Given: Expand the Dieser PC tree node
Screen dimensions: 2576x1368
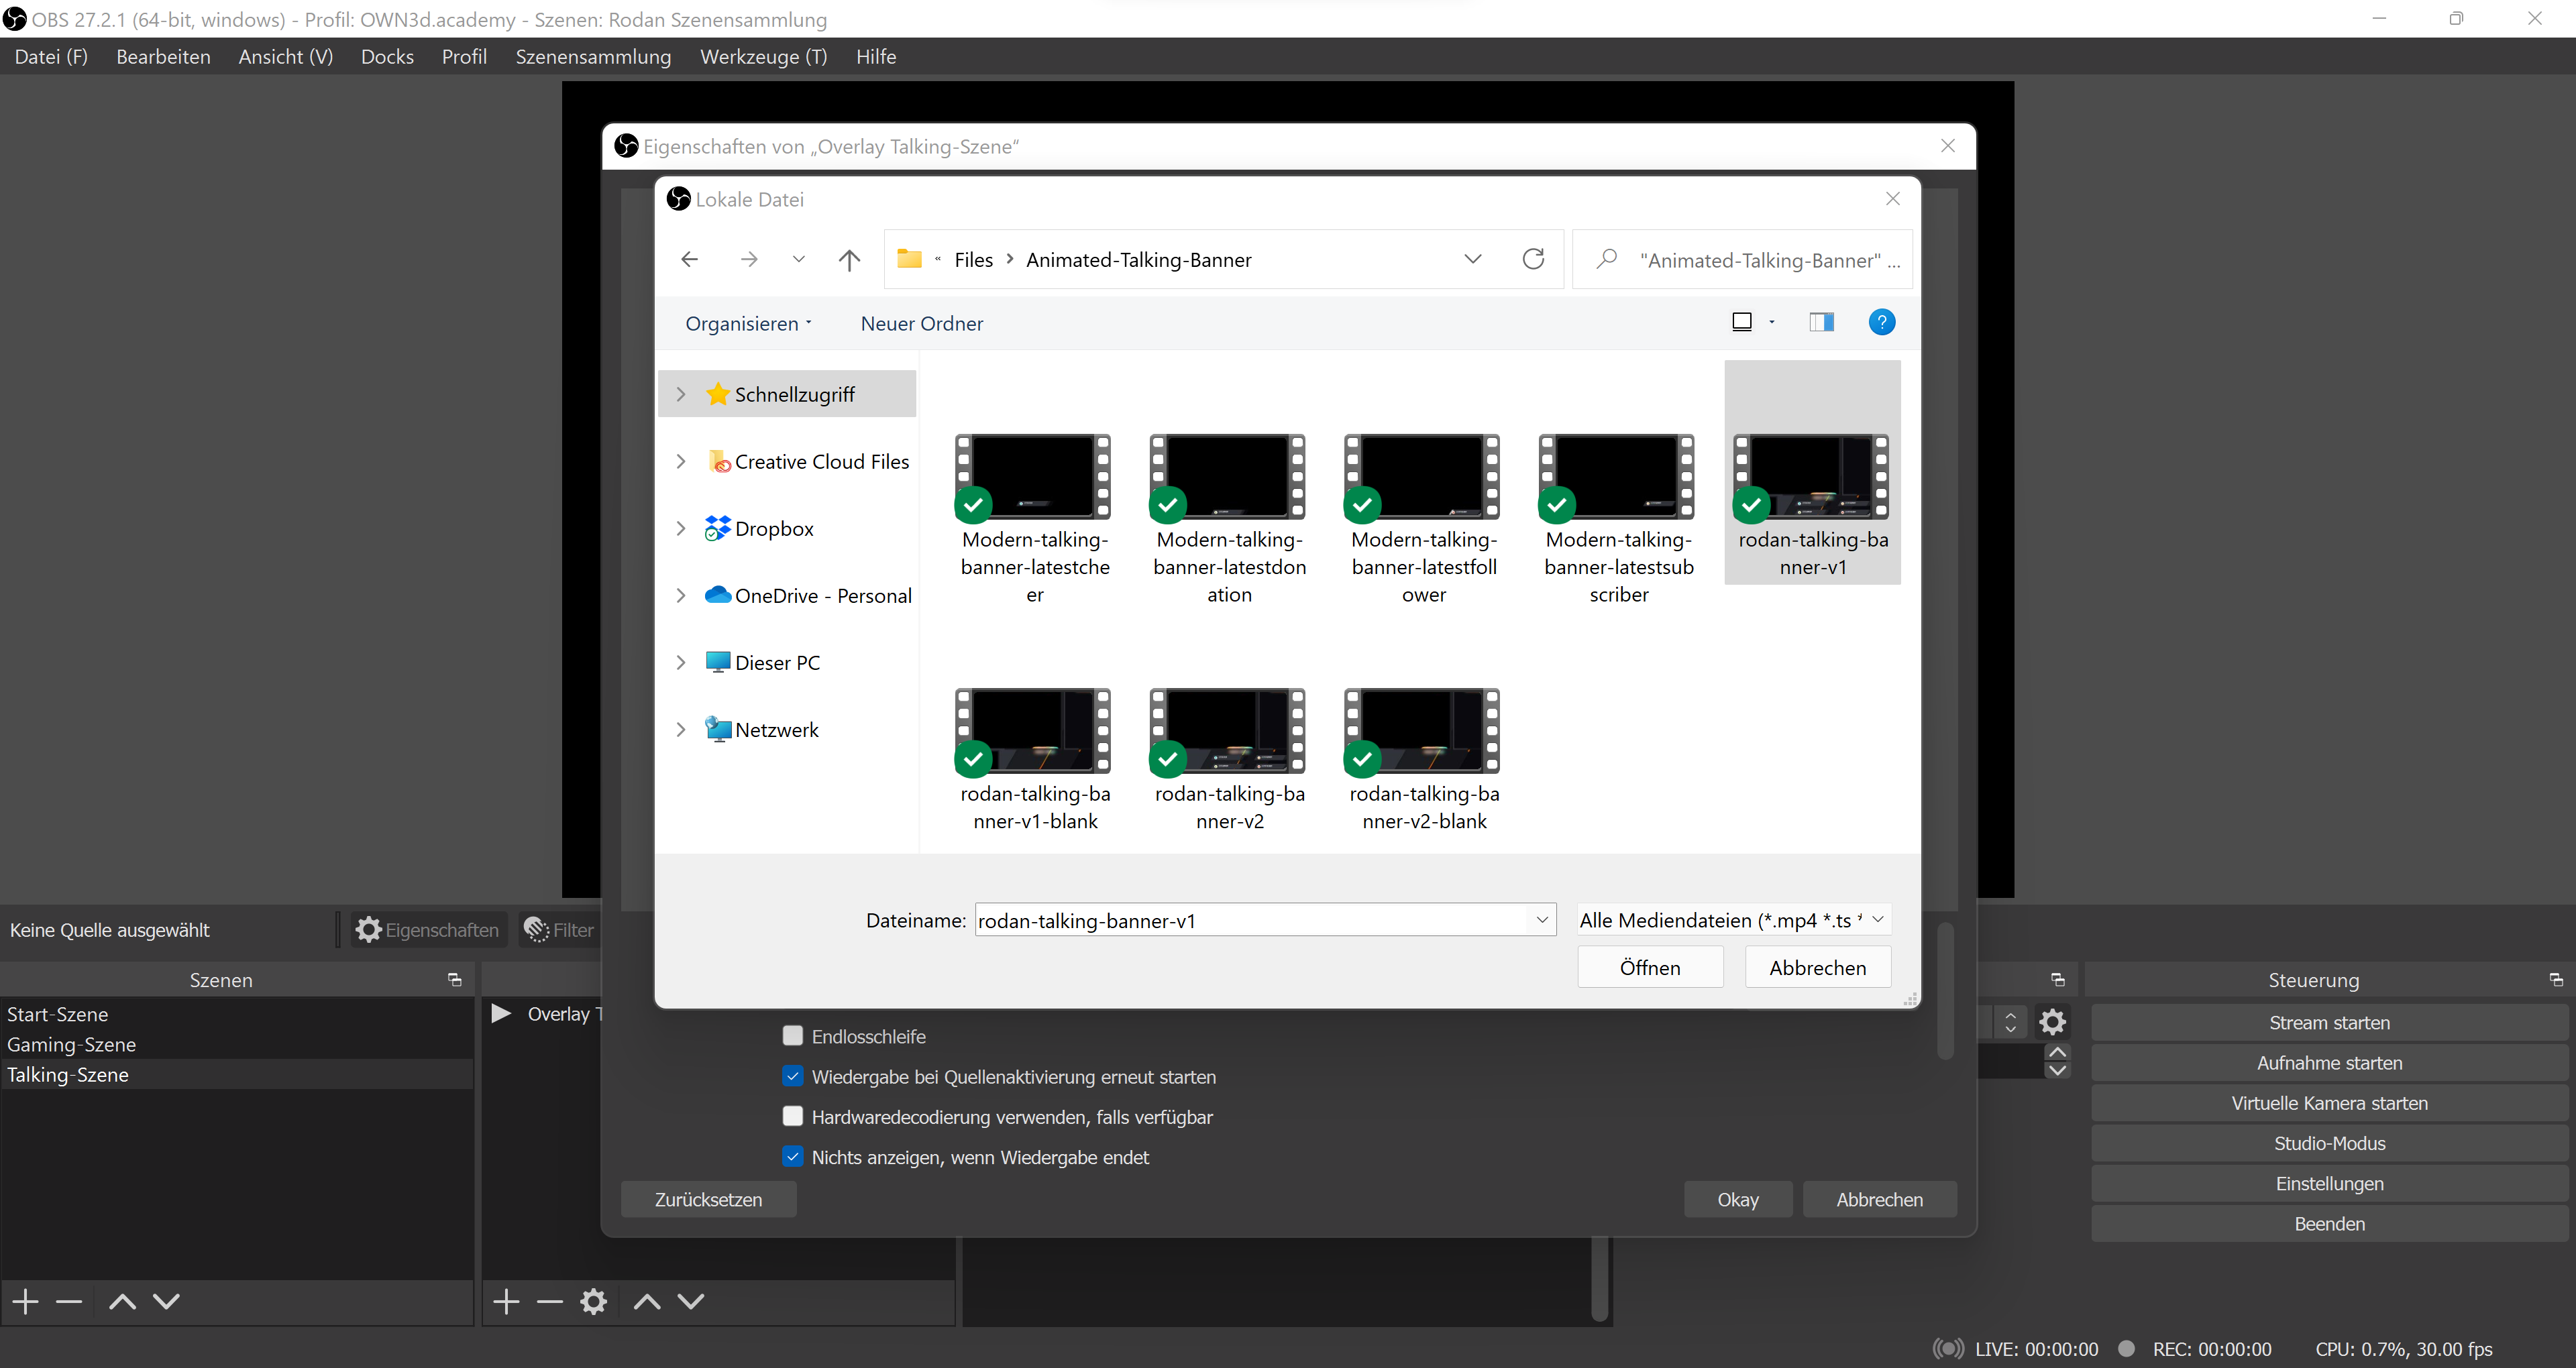Looking at the screenshot, I should [681, 662].
